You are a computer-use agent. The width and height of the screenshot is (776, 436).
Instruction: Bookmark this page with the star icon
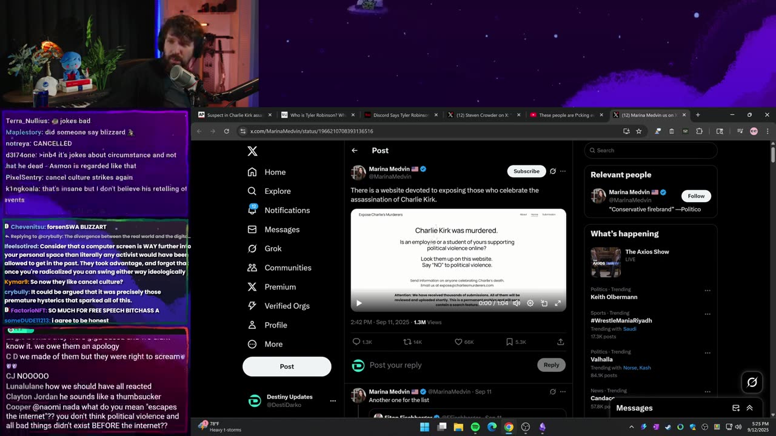click(x=639, y=131)
